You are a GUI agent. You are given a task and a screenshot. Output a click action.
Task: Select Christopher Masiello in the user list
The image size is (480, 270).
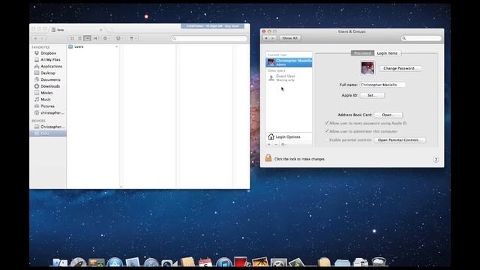click(x=289, y=62)
